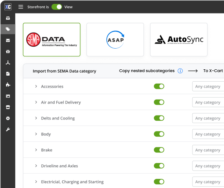Click the 'Brake' row label
Screen dimensions: 224x188
[x=46, y=150]
